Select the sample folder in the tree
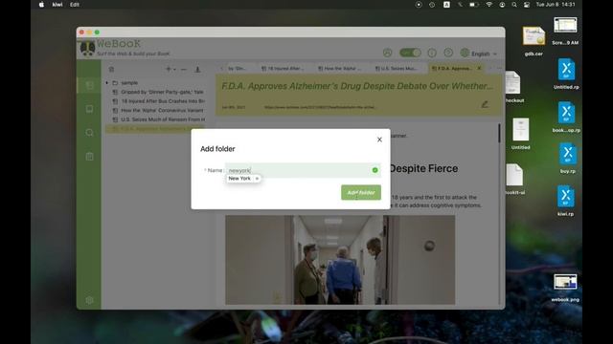The image size is (613, 344). [129, 83]
